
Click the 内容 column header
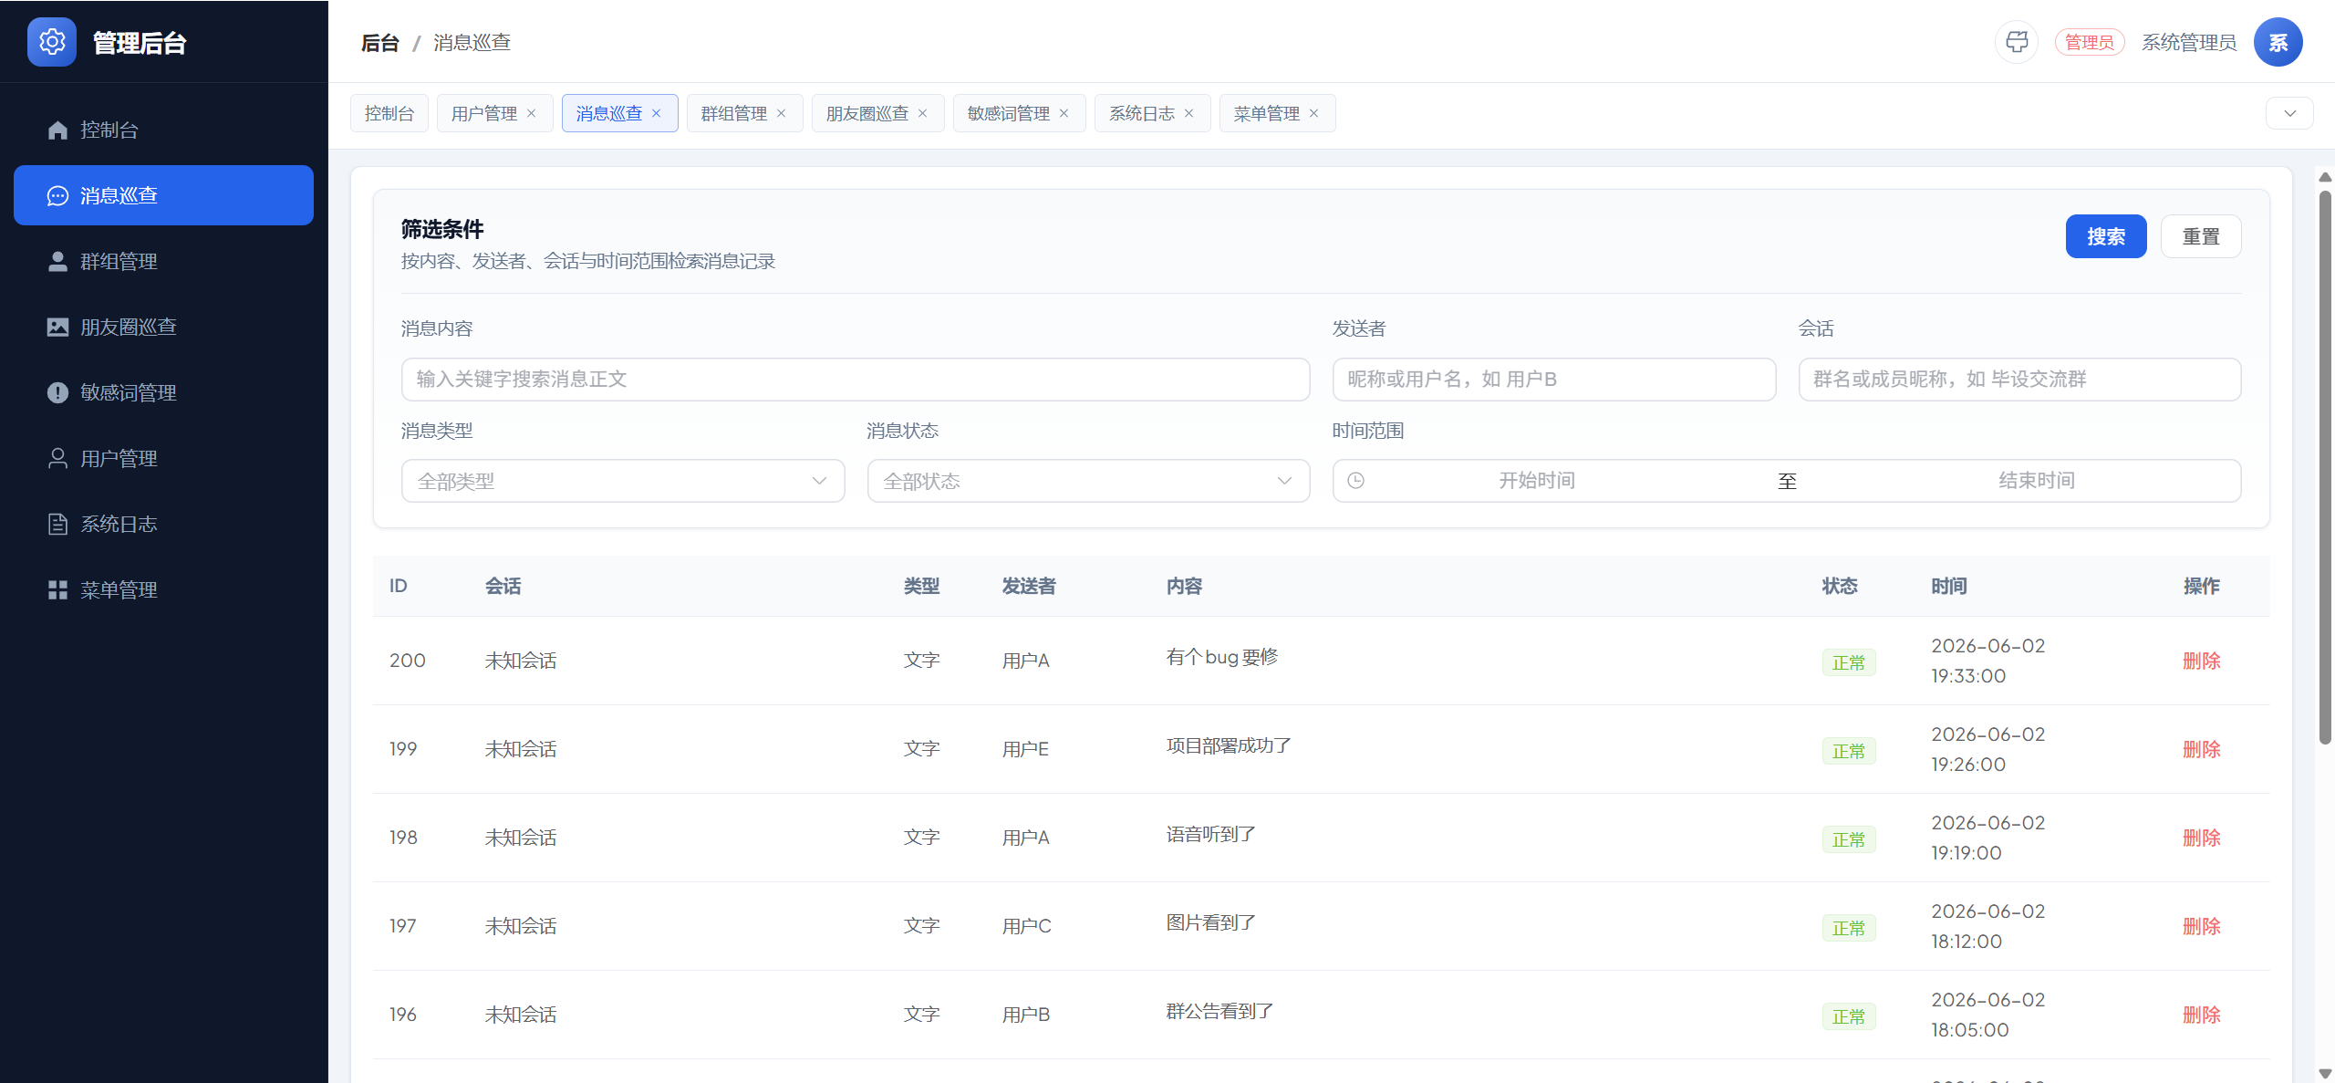(x=1184, y=586)
